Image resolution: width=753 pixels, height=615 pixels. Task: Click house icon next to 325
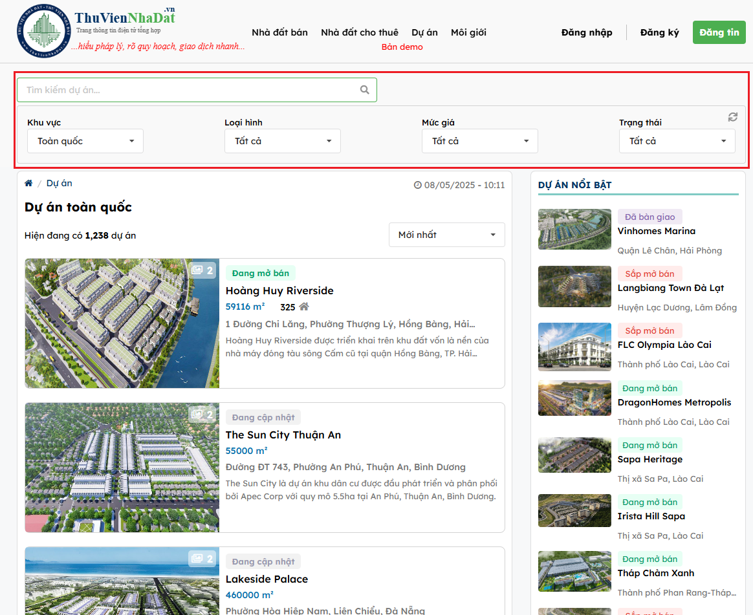tap(304, 307)
